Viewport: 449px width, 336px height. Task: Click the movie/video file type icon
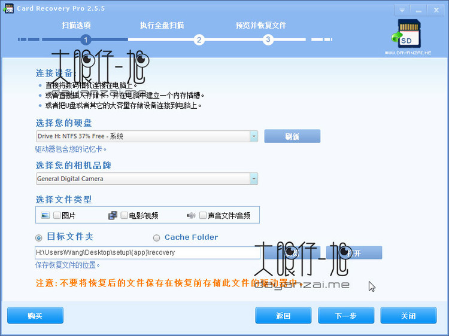(113, 215)
